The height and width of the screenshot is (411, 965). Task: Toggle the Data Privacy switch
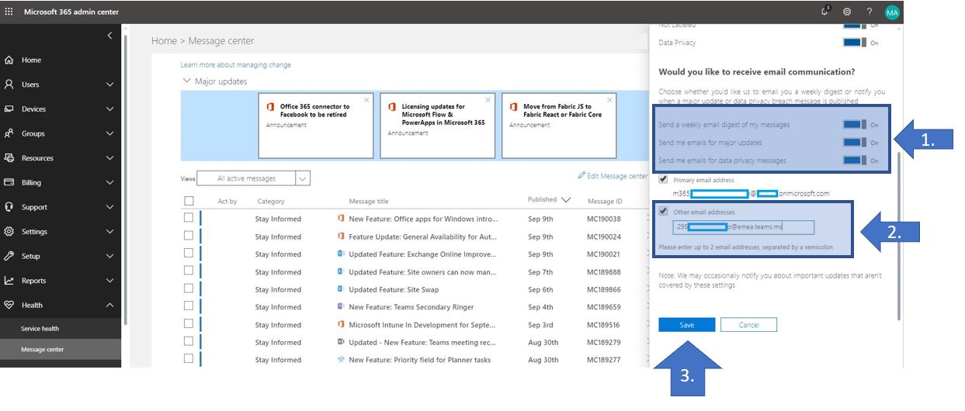click(x=855, y=43)
